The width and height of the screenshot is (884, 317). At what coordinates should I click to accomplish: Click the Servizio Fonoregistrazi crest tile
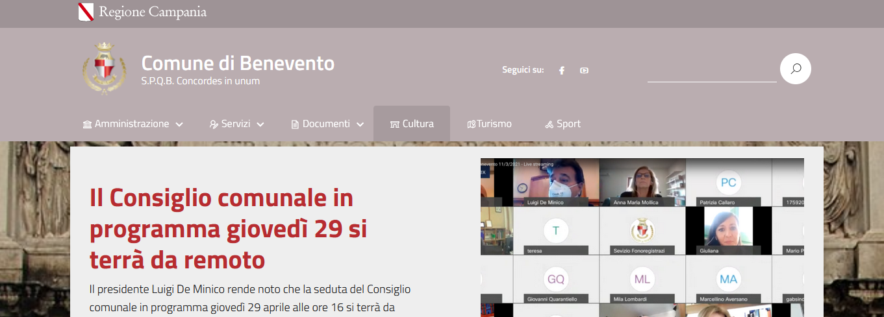tap(642, 231)
